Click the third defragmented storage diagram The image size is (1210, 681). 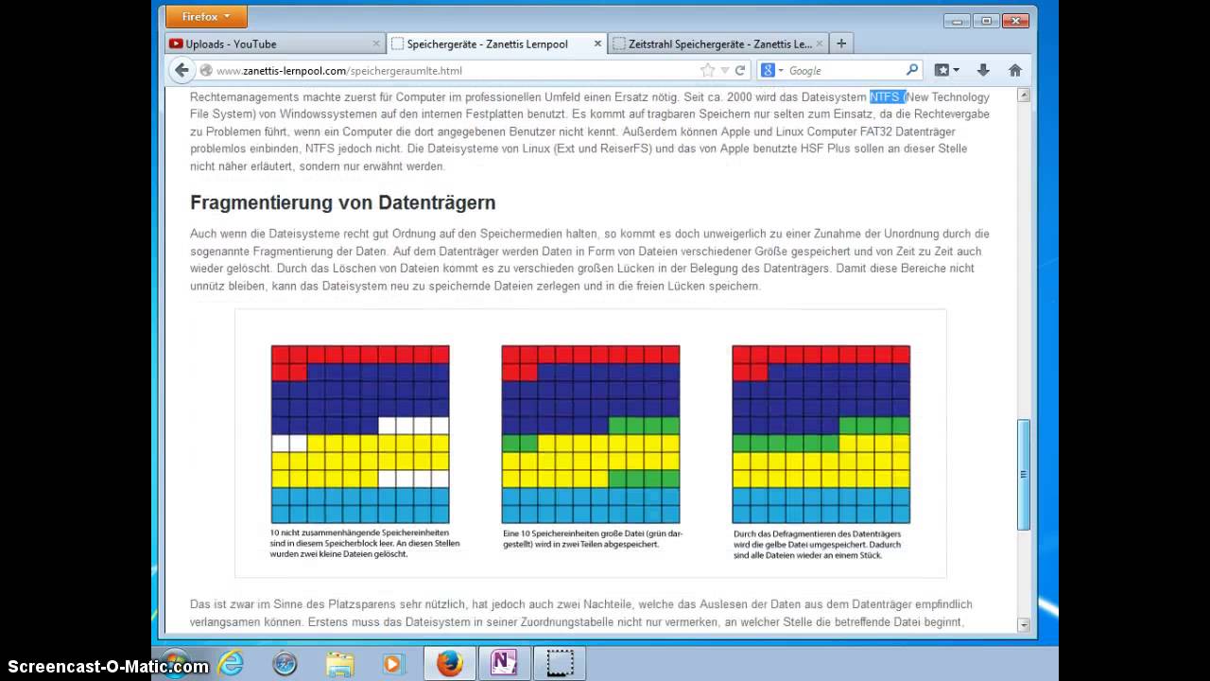point(821,434)
